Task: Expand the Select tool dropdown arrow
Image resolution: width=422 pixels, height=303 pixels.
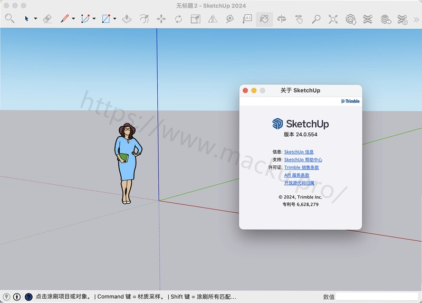Action: click(x=35, y=18)
